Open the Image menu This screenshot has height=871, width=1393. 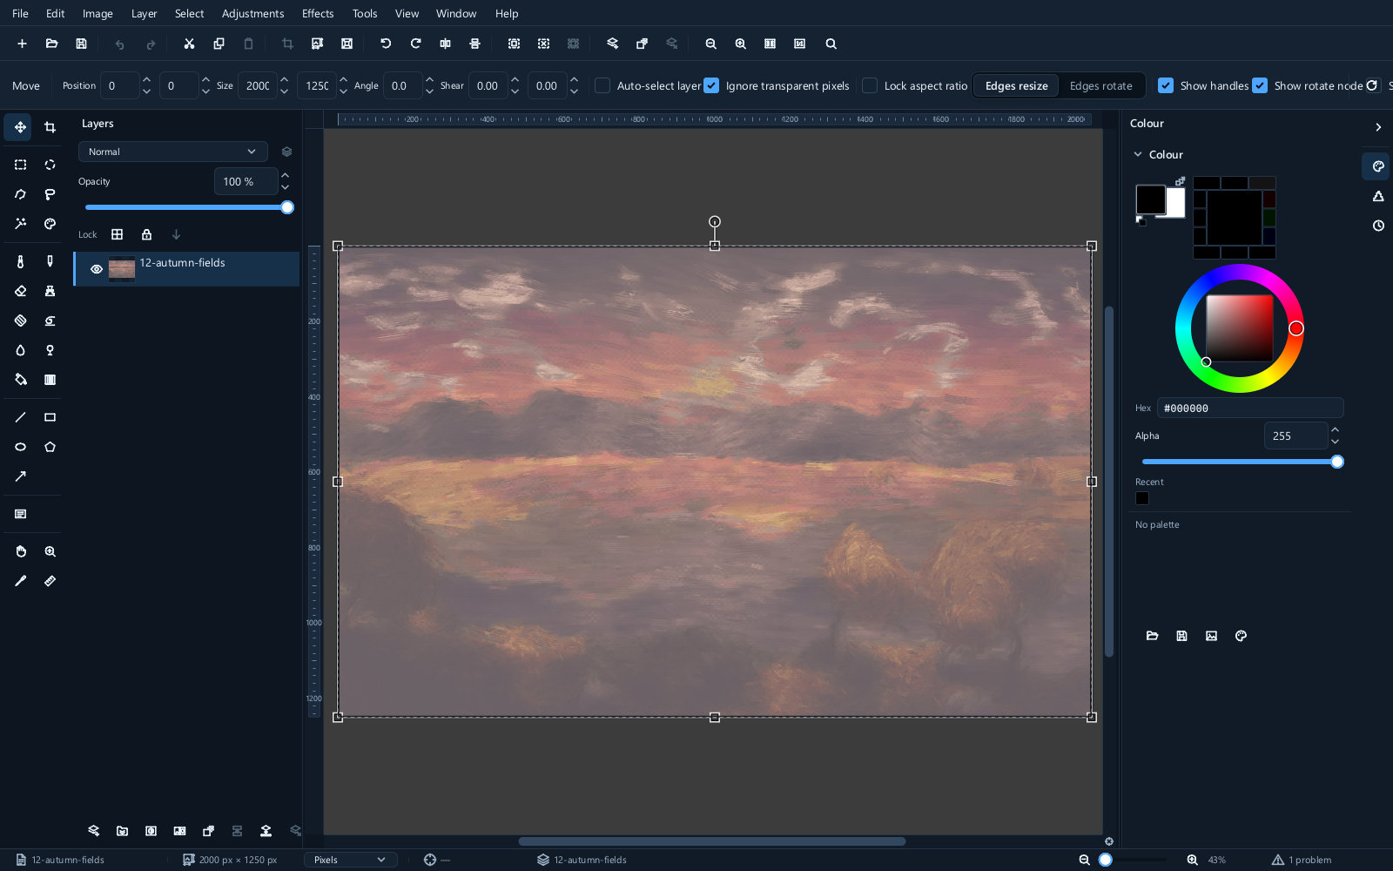[98, 13]
